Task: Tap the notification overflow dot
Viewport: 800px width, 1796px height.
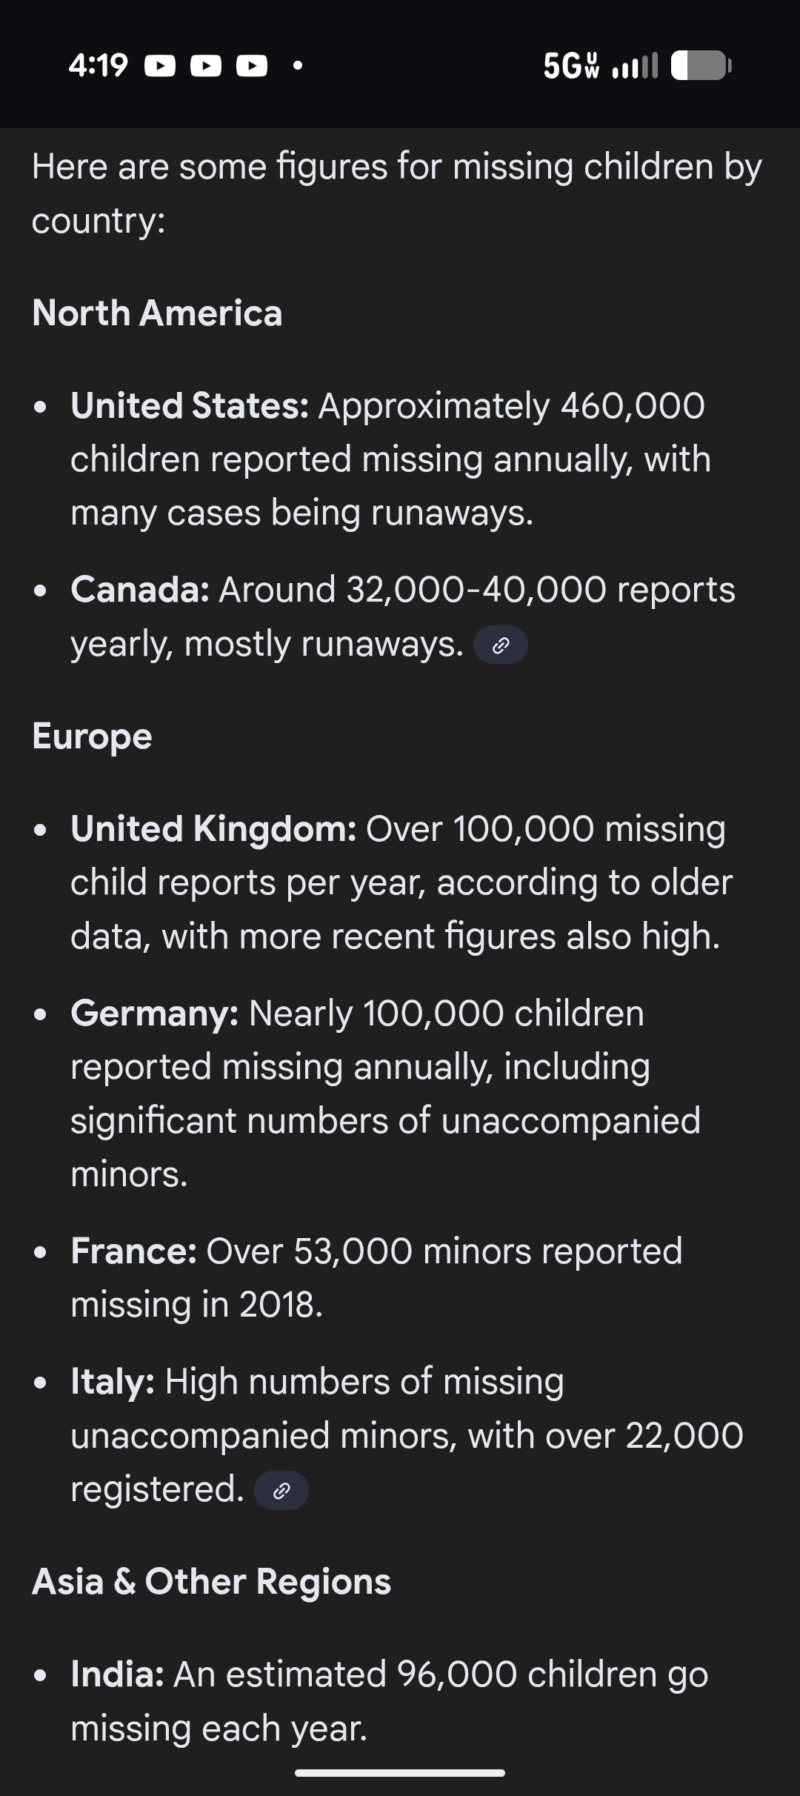Action: pos(297,67)
